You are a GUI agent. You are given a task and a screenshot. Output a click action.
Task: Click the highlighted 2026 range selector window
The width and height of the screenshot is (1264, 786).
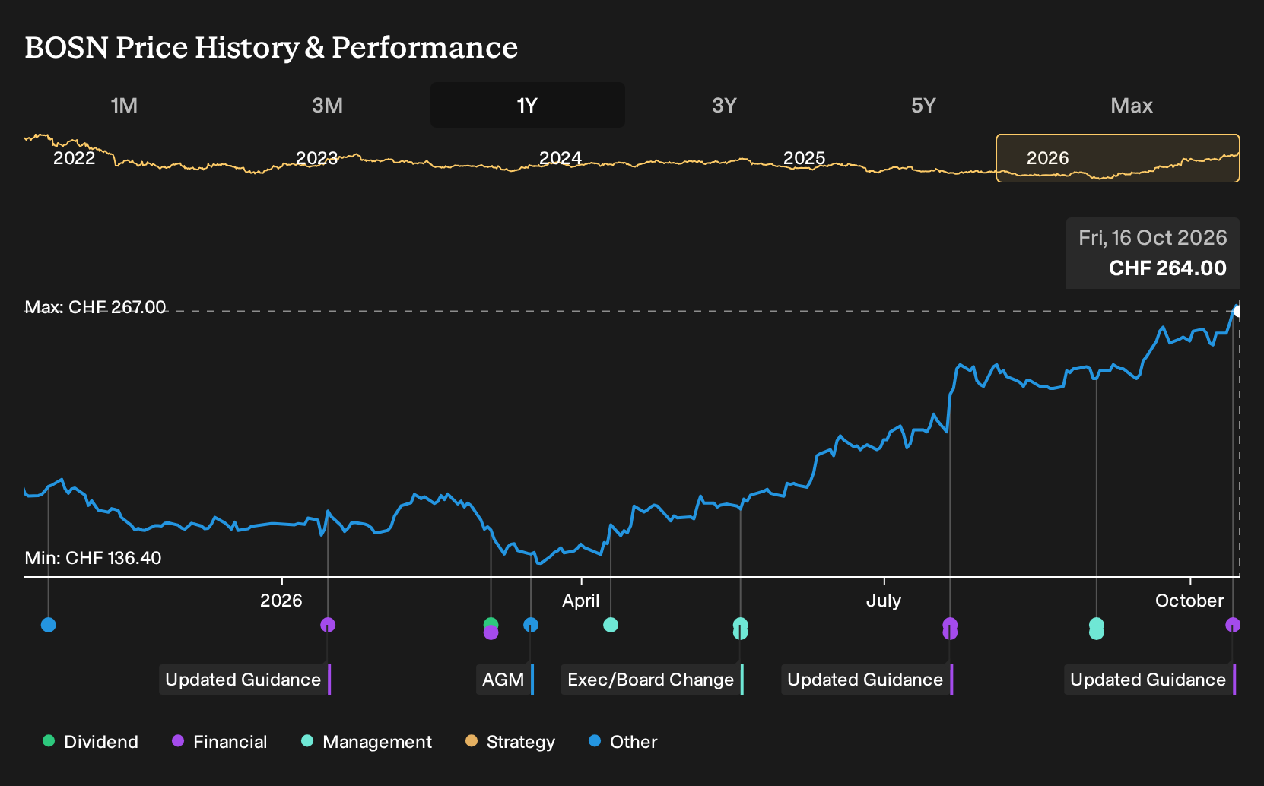pyautogui.click(x=1117, y=158)
